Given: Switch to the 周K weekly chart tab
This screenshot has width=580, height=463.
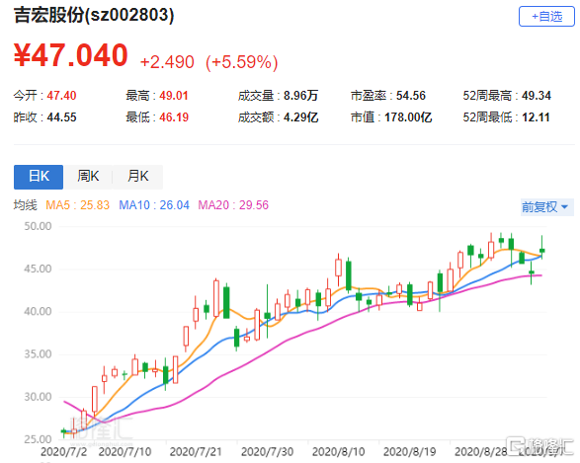Looking at the screenshot, I should pyautogui.click(x=88, y=177).
